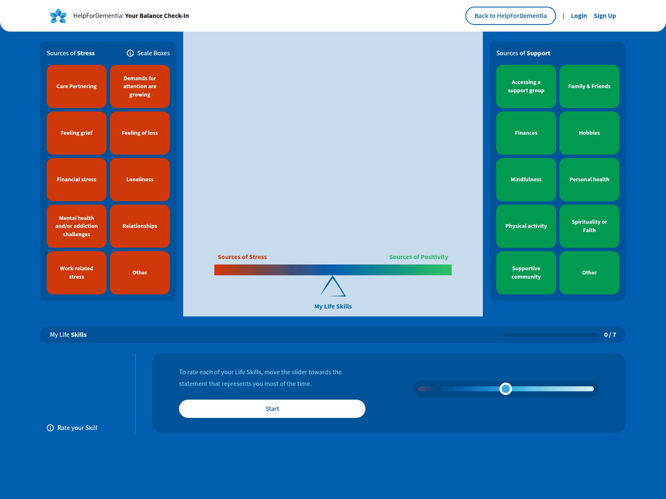Select the Care Partnering stress box
This screenshot has width=666, height=499.
coord(77,86)
